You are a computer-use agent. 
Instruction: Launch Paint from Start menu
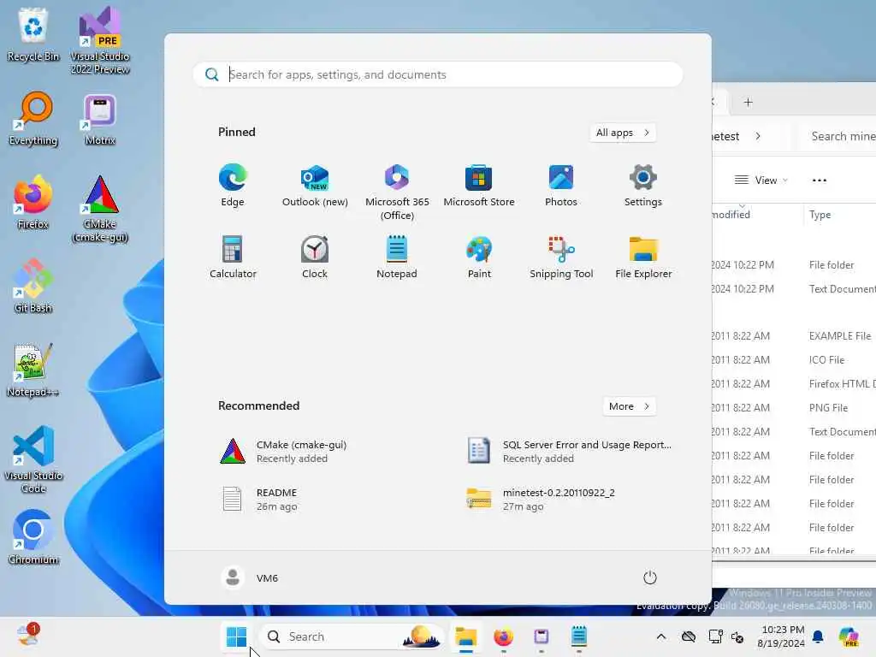click(x=479, y=257)
